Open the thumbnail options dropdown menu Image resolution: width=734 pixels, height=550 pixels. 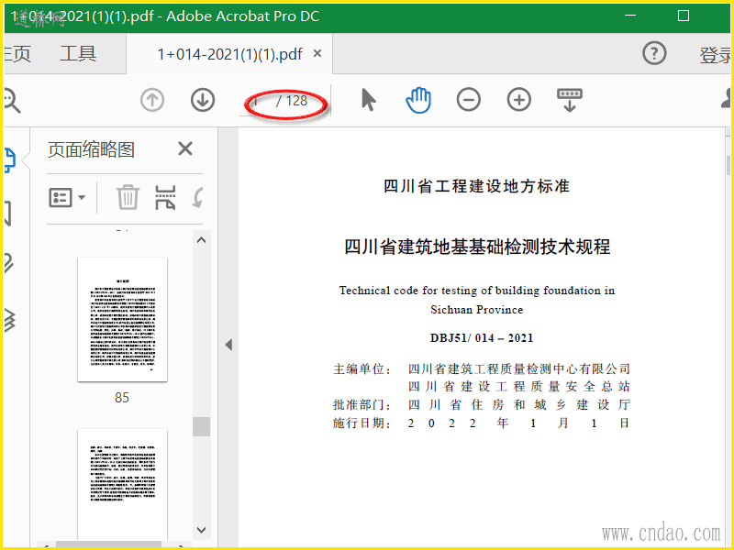pos(67,198)
